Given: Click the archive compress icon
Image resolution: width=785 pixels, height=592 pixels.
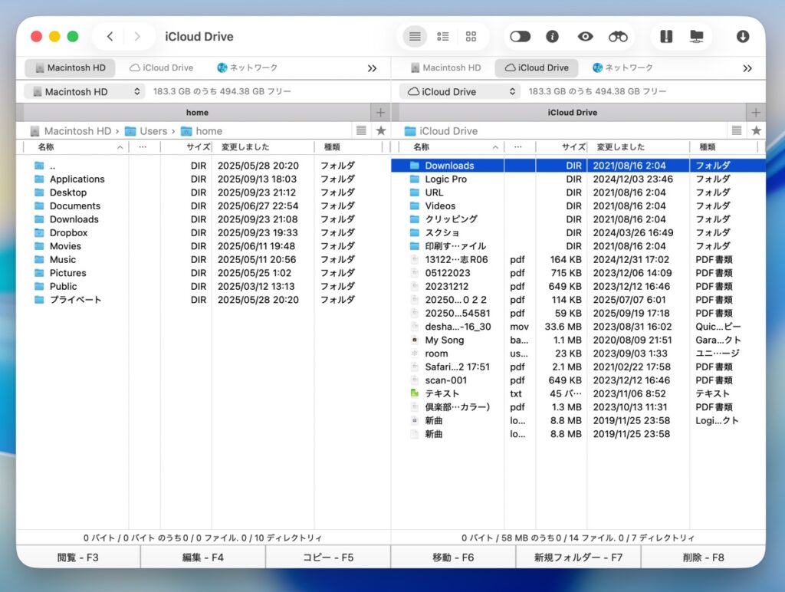Looking at the screenshot, I should tap(666, 37).
